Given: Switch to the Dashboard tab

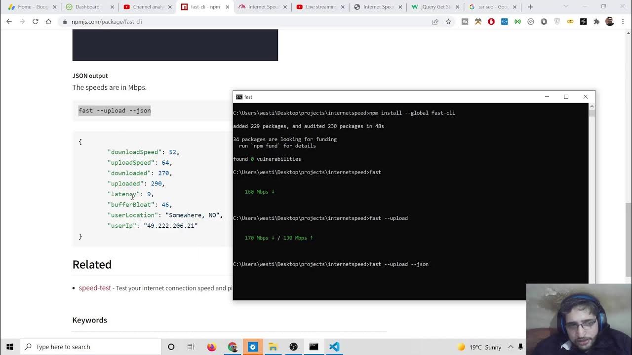Looking at the screenshot, I should tap(87, 7).
